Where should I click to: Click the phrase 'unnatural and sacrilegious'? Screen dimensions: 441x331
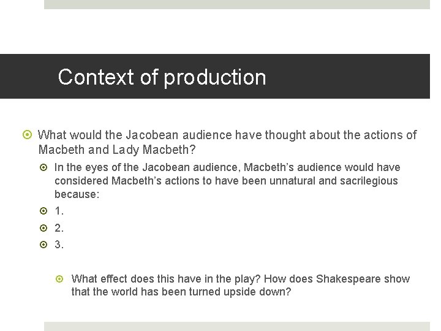334,181
